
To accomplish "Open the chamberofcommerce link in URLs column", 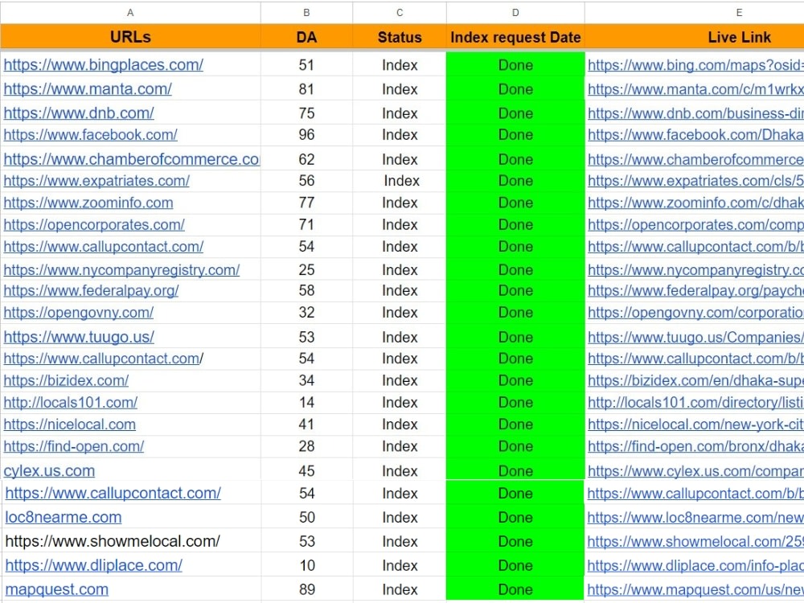I will click(x=131, y=159).
